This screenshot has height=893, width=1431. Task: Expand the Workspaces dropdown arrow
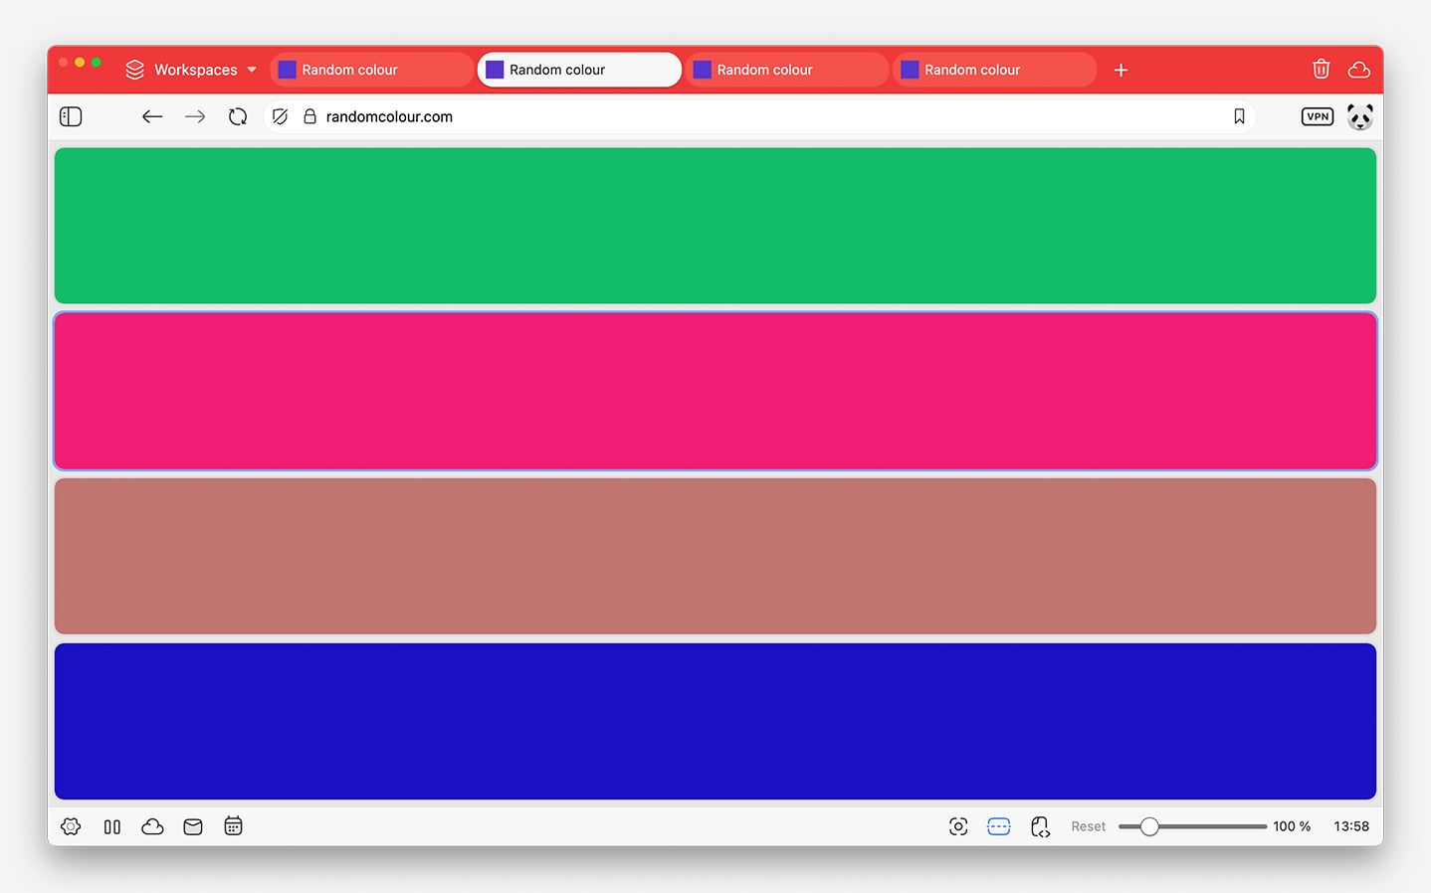[252, 70]
